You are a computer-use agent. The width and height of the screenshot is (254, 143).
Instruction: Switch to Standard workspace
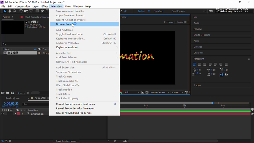pos(158,11)
